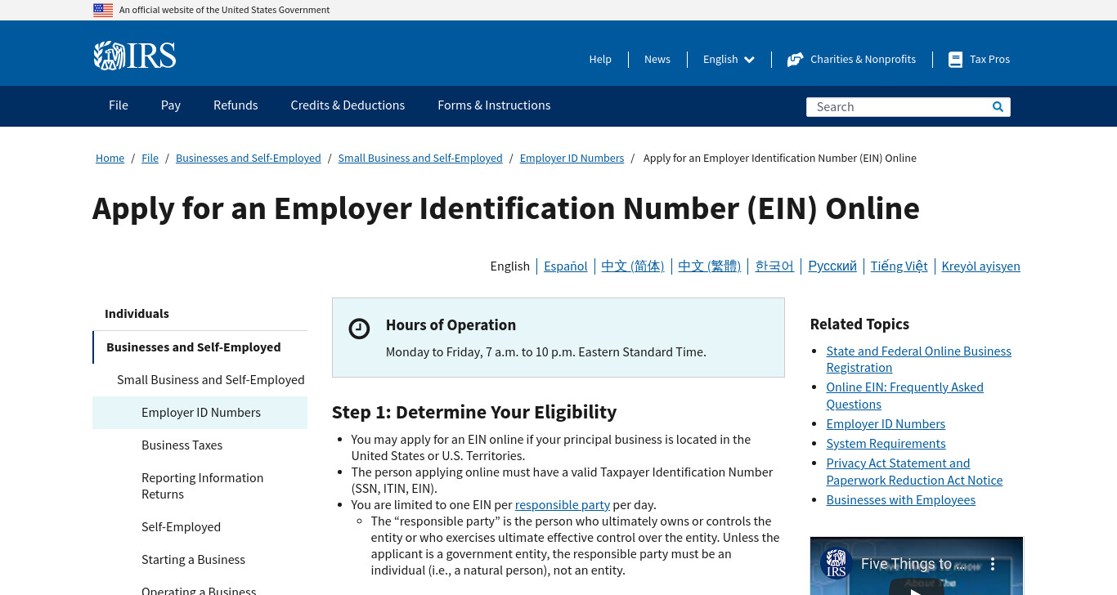This screenshot has height=595, width=1117.
Task: Open the Pay main menu
Action: click(171, 105)
